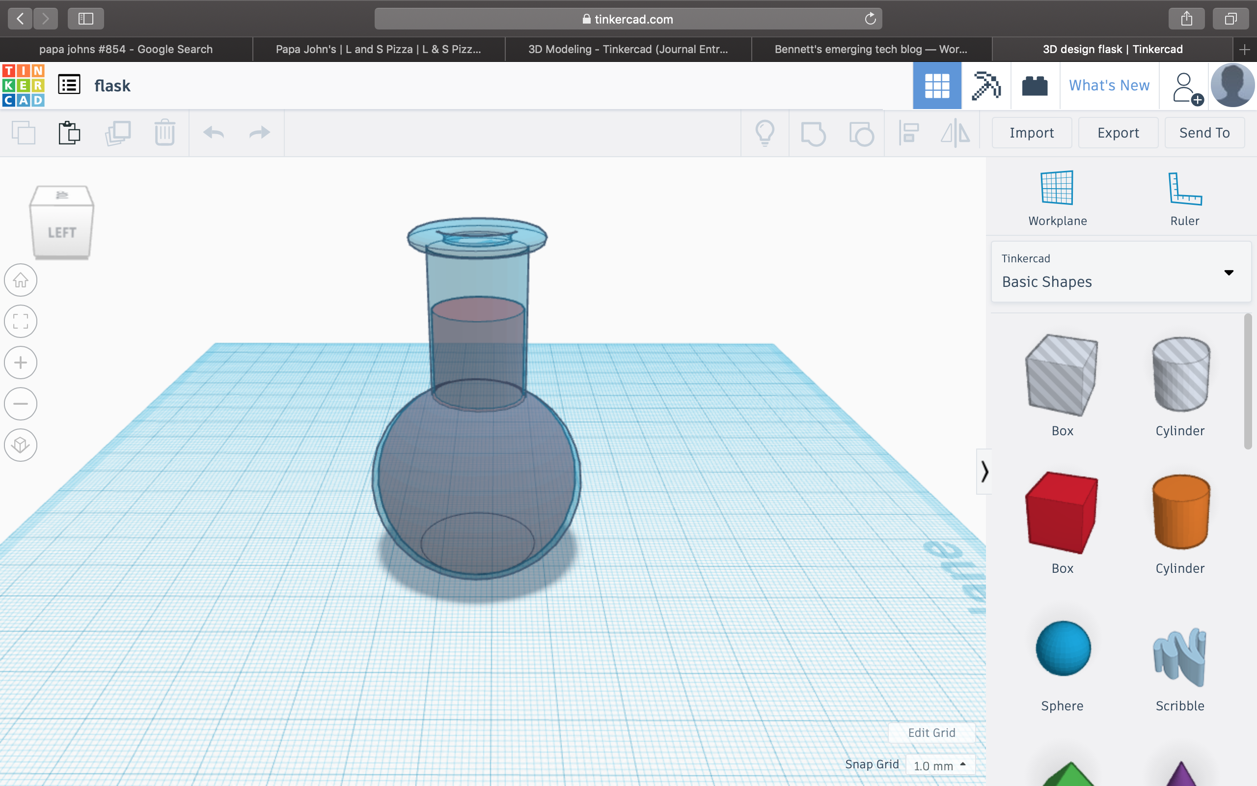This screenshot has height=786, width=1257.
Task: Switch to Bennett's emerging tech blog tab
Action: [871, 50]
